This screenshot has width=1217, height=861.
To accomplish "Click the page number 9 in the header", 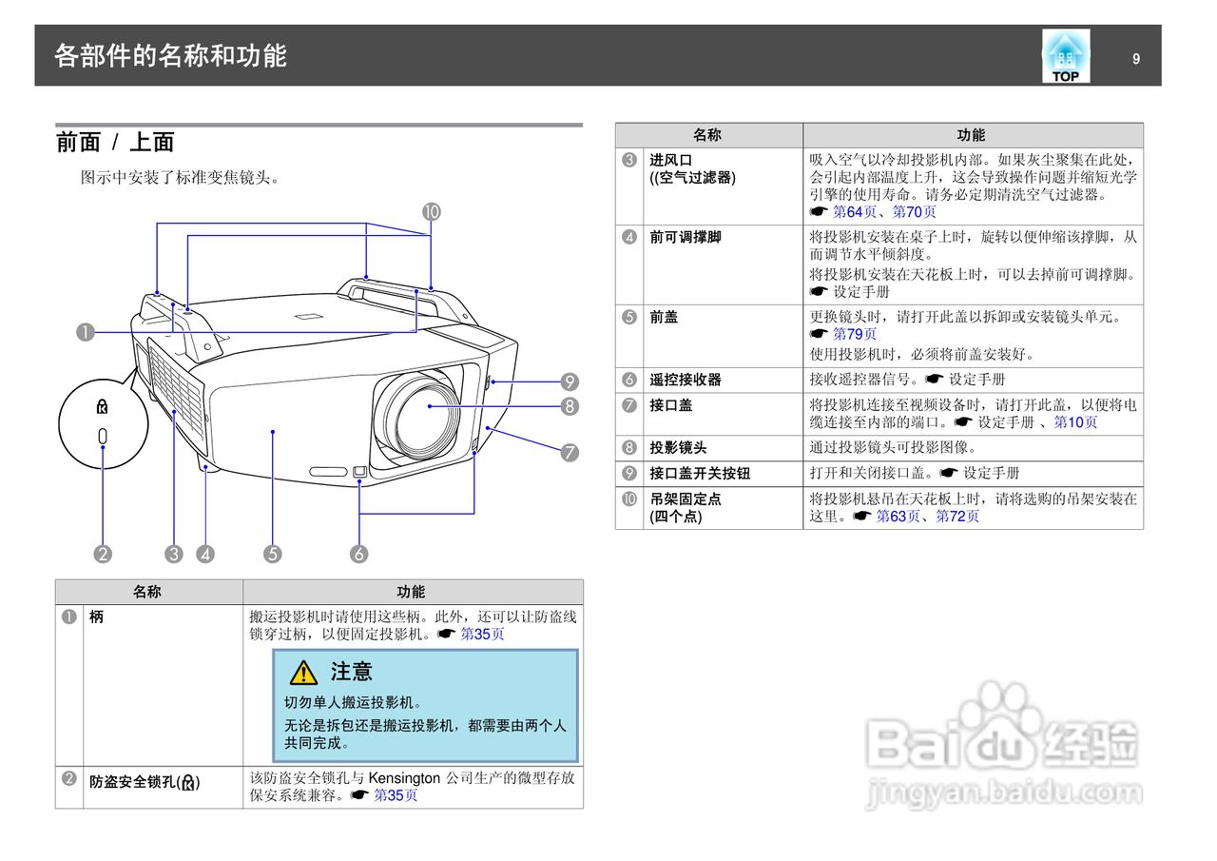I will 1135,59.
